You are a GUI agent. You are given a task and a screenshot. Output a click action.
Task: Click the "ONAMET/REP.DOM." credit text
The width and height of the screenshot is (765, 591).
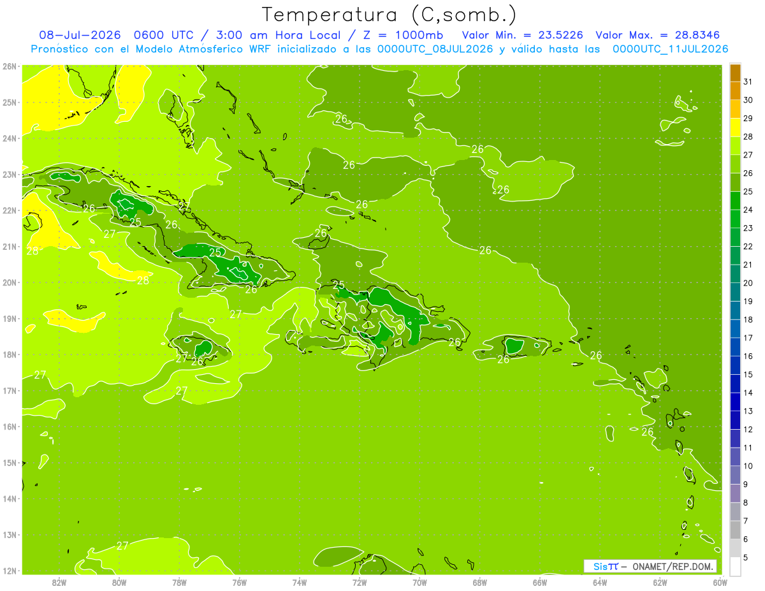pos(673,566)
